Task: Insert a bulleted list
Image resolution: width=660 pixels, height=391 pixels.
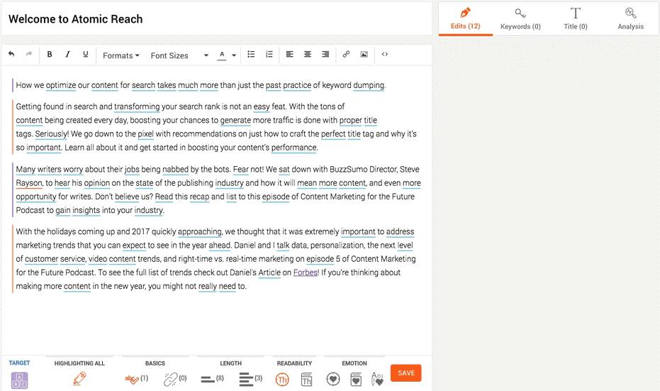Action: tap(251, 54)
